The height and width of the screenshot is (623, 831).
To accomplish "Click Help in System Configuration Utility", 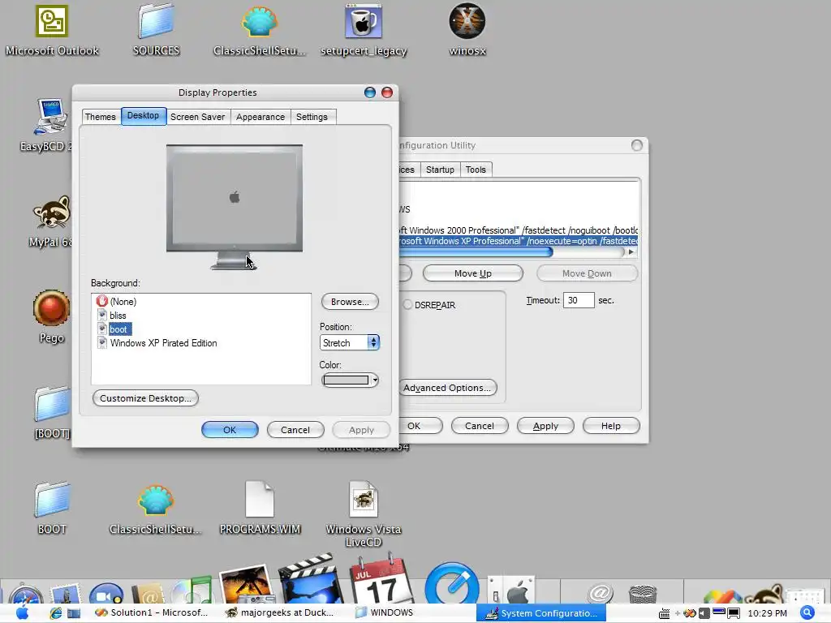I will click(610, 426).
